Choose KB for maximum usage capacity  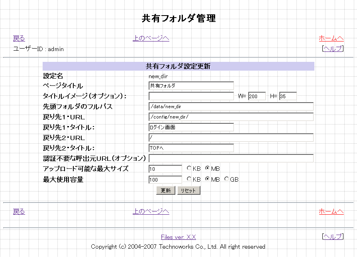point(189,180)
